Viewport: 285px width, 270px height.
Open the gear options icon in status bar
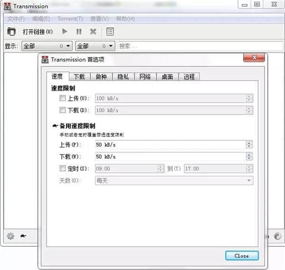[x=10, y=236]
